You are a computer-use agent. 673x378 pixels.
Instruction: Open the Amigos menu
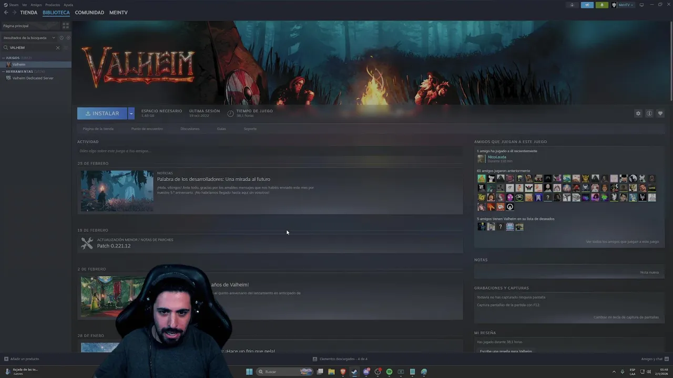pyautogui.click(x=36, y=5)
